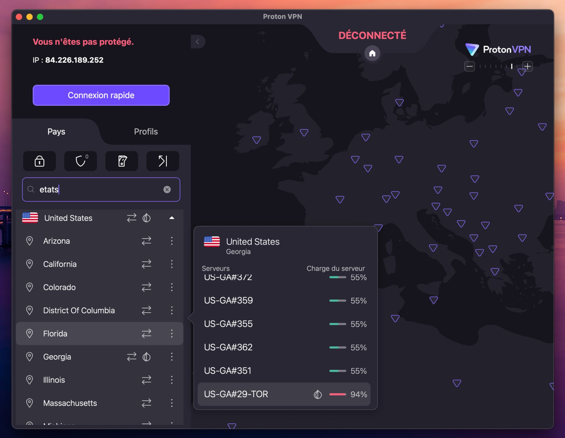Switch to the Profils tab
Screen dimensions: 565x438
(x=146, y=131)
